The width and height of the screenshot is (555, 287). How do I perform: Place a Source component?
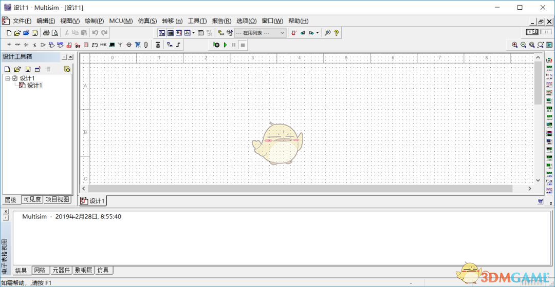(9, 45)
